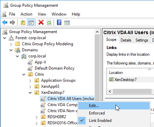Viewport: 154px width, 127px height.
Task: Choose Enforced from the context menu
Action: click(x=114, y=113)
